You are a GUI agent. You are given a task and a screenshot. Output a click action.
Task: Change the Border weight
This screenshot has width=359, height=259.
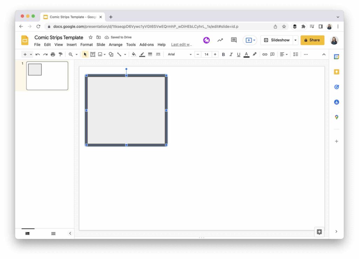click(x=150, y=54)
